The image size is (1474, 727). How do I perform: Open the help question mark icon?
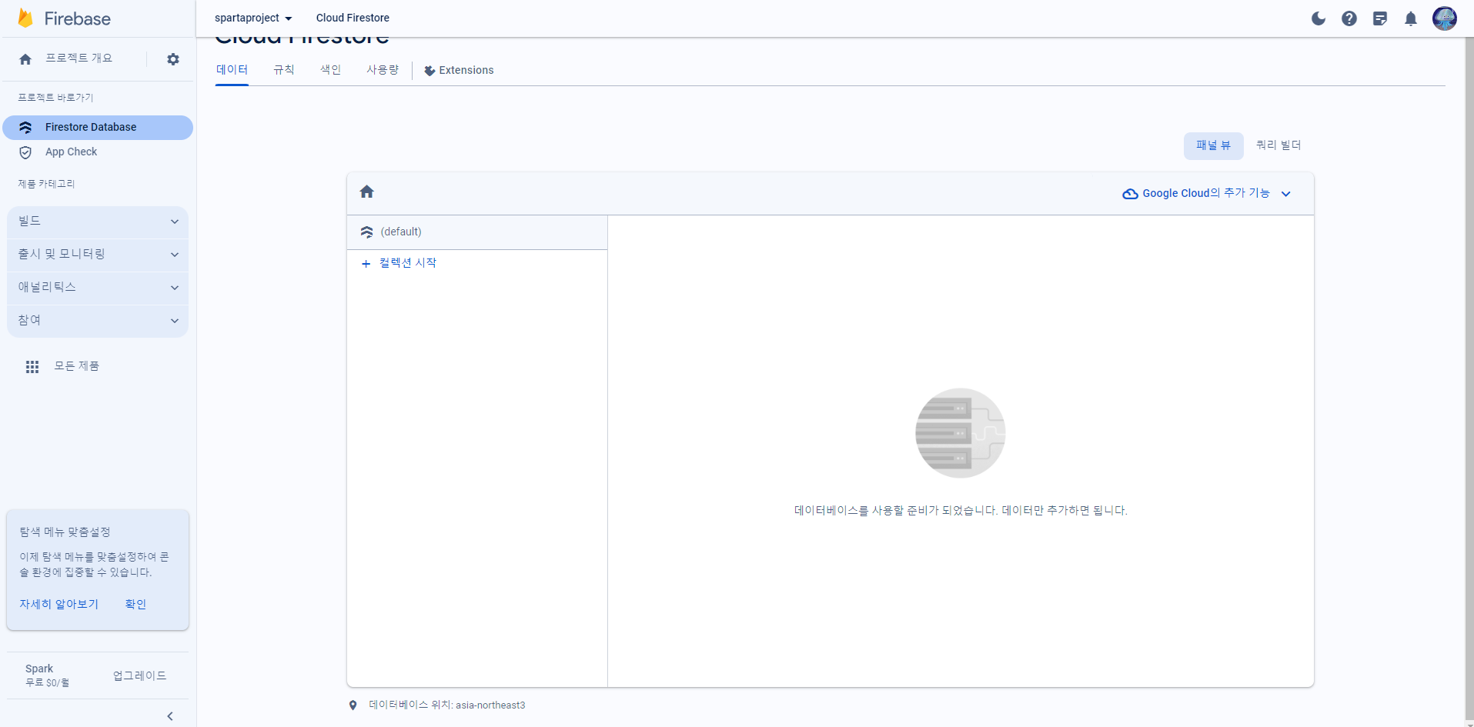pos(1349,18)
